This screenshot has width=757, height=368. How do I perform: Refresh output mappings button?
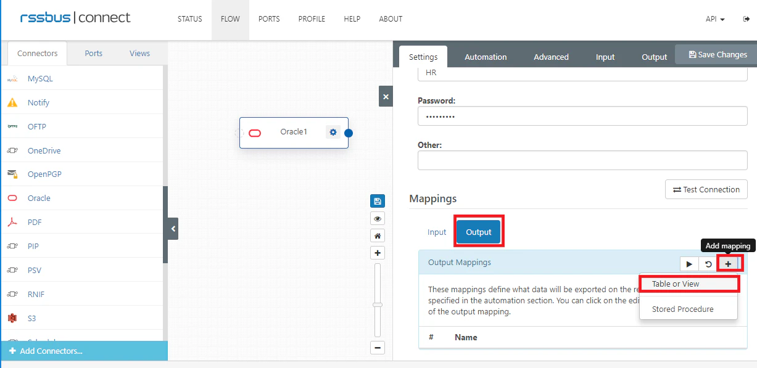[x=708, y=264]
